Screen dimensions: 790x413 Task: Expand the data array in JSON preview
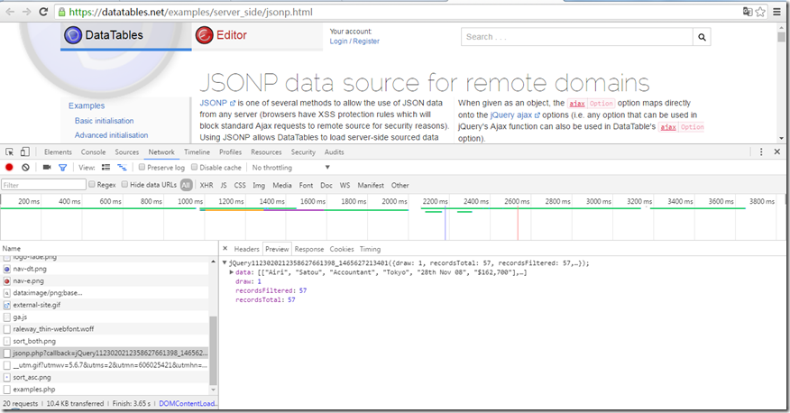tap(232, 272)
